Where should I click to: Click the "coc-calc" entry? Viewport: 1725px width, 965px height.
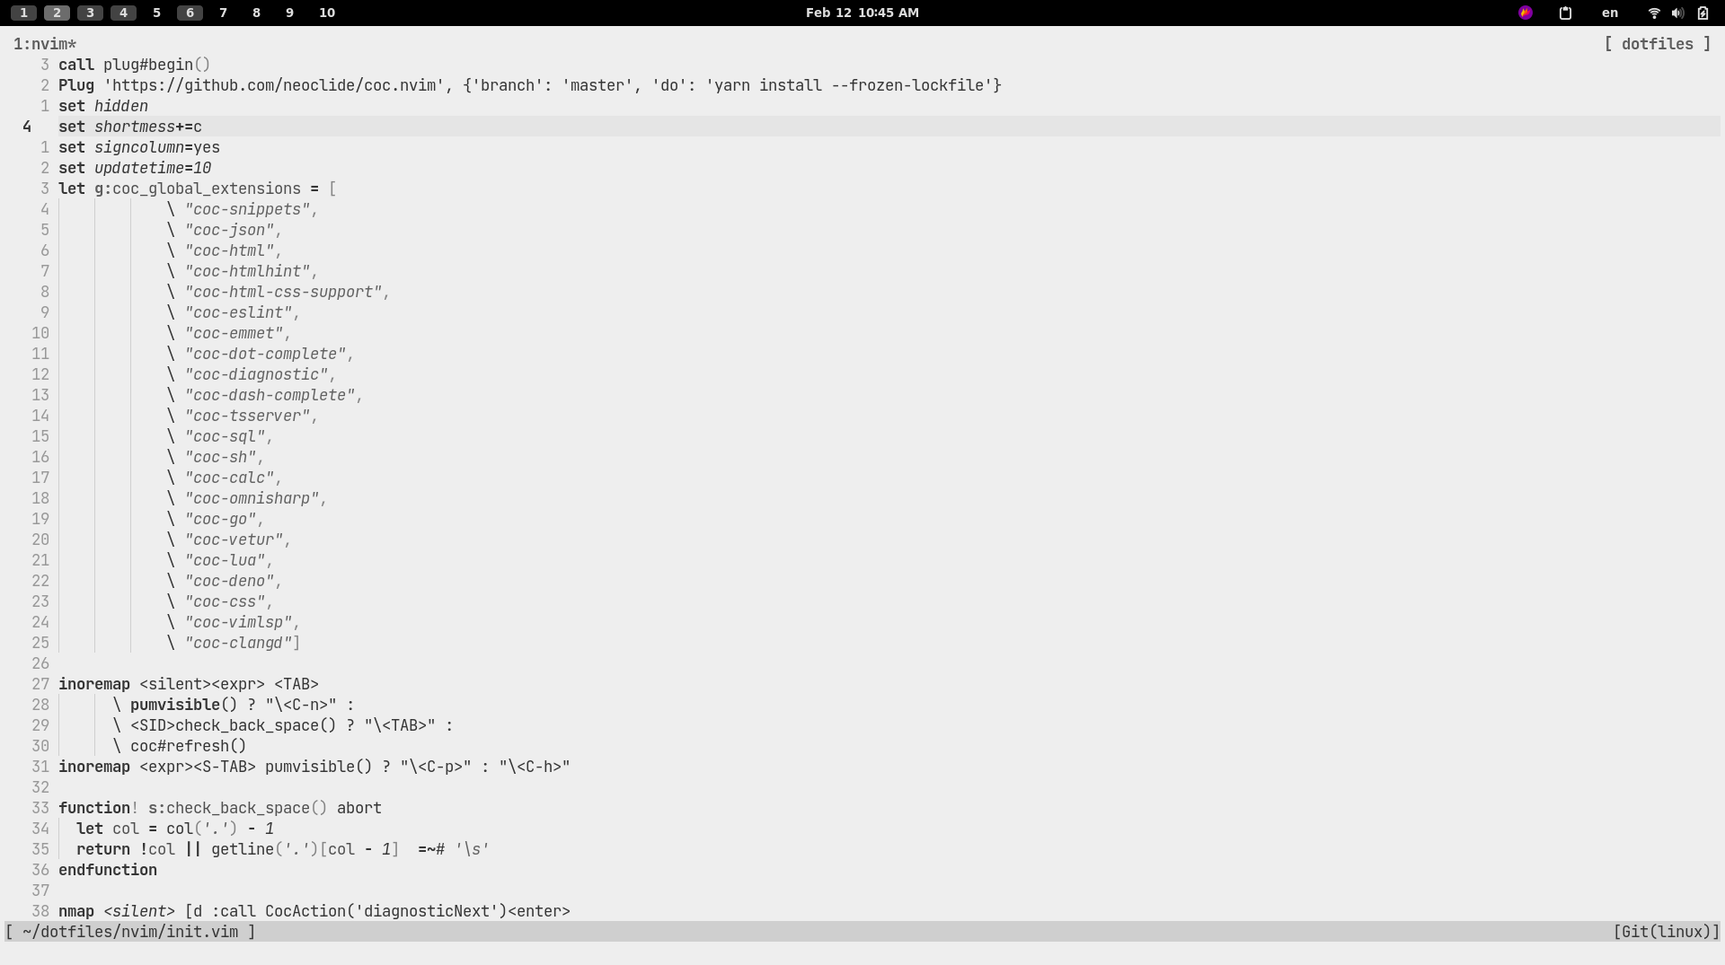point(229,478)
